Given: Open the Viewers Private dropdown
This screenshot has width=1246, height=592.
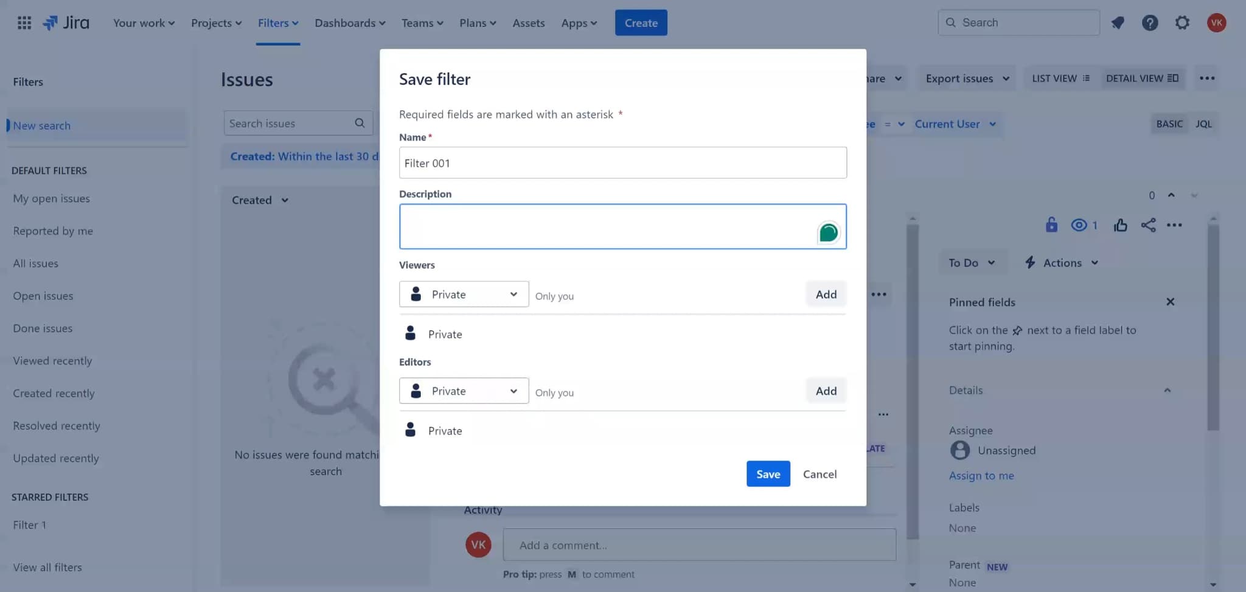Looking at the screenshot, I should pyautogui.click(x=464, y=294).
